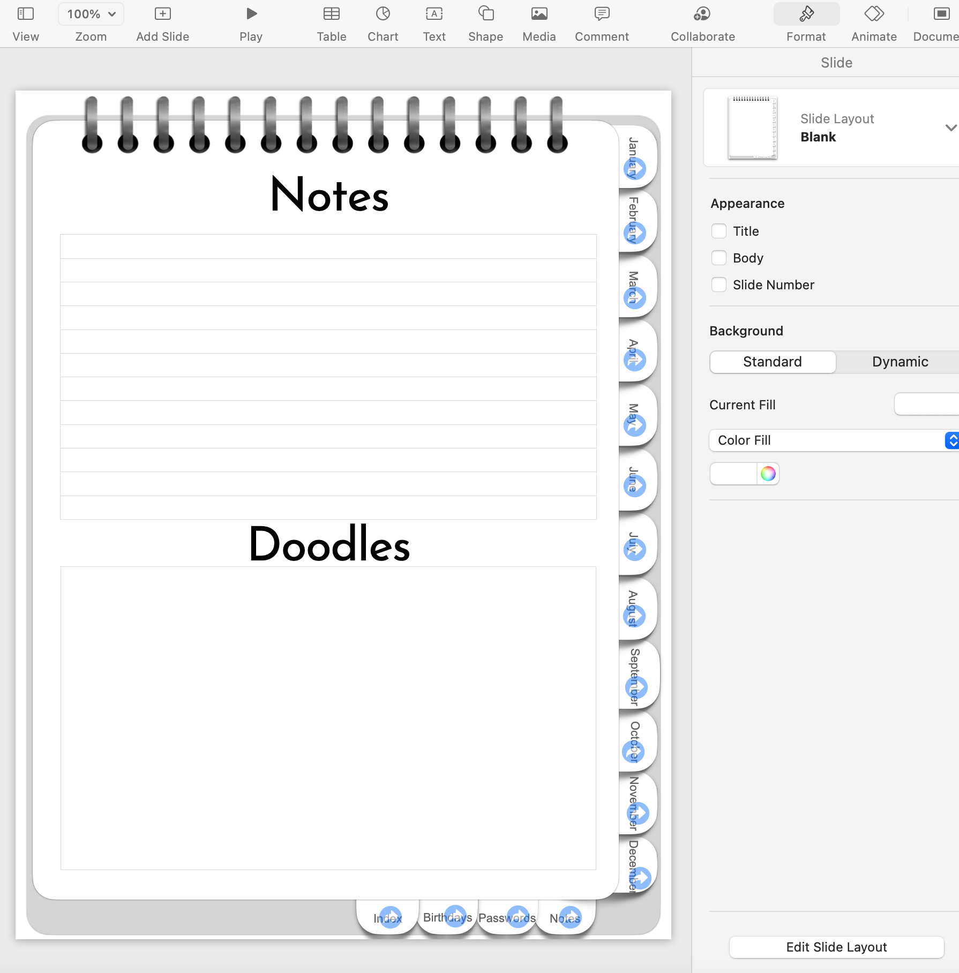The height and width of the screenshot is (973, 959).
Task: Click the Play slideshow icon
Action: point(251,14)
